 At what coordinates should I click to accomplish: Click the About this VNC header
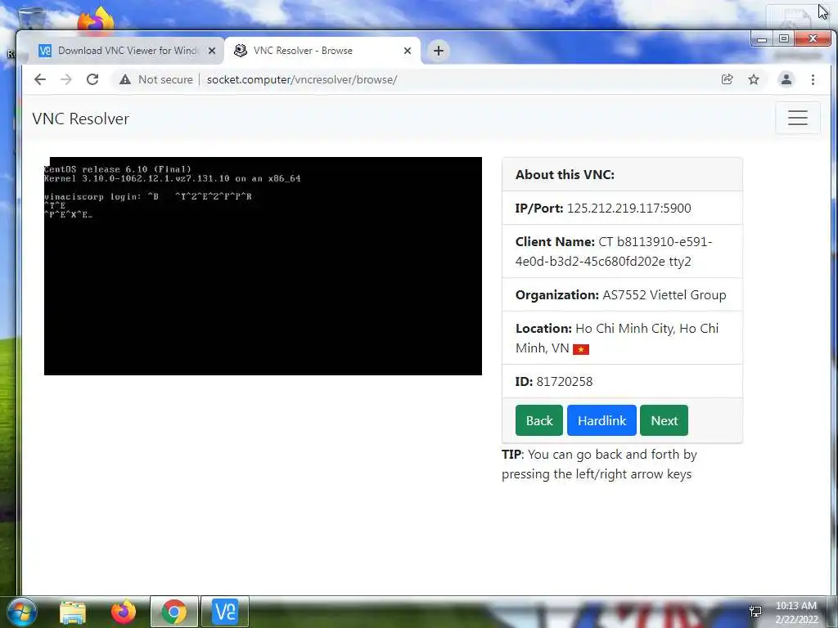[x=565, y=175]
